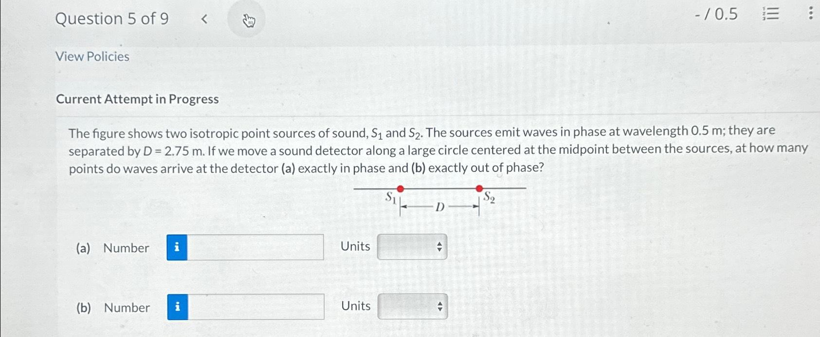
Task: Open the Units dropdown for part (b)
Action: [411, 307]
